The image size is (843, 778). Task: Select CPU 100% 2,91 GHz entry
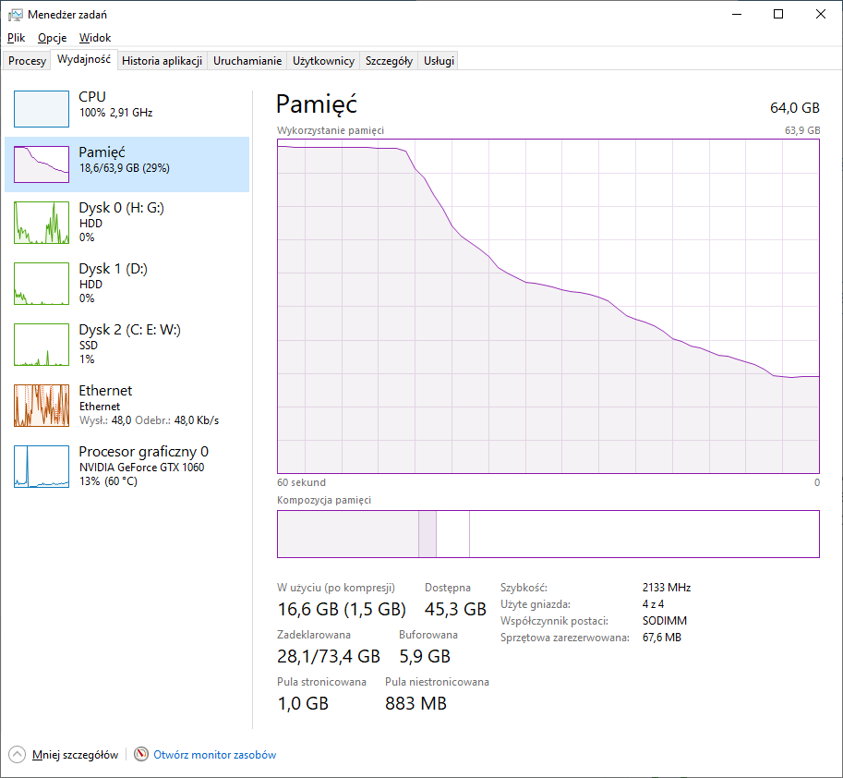coord(126,109)
